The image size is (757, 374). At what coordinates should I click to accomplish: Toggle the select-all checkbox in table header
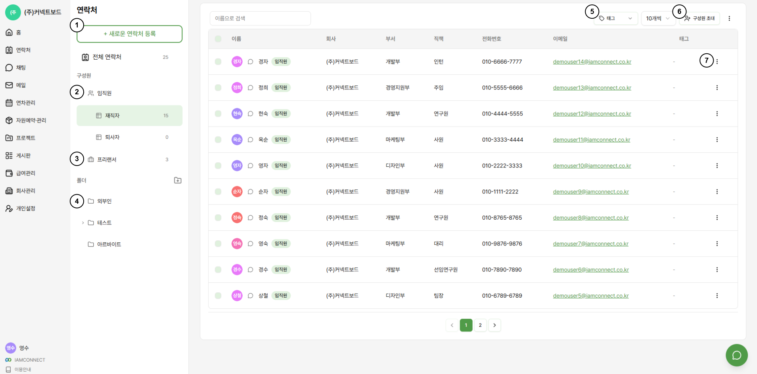pyautogui.click(x=218, y=39)
